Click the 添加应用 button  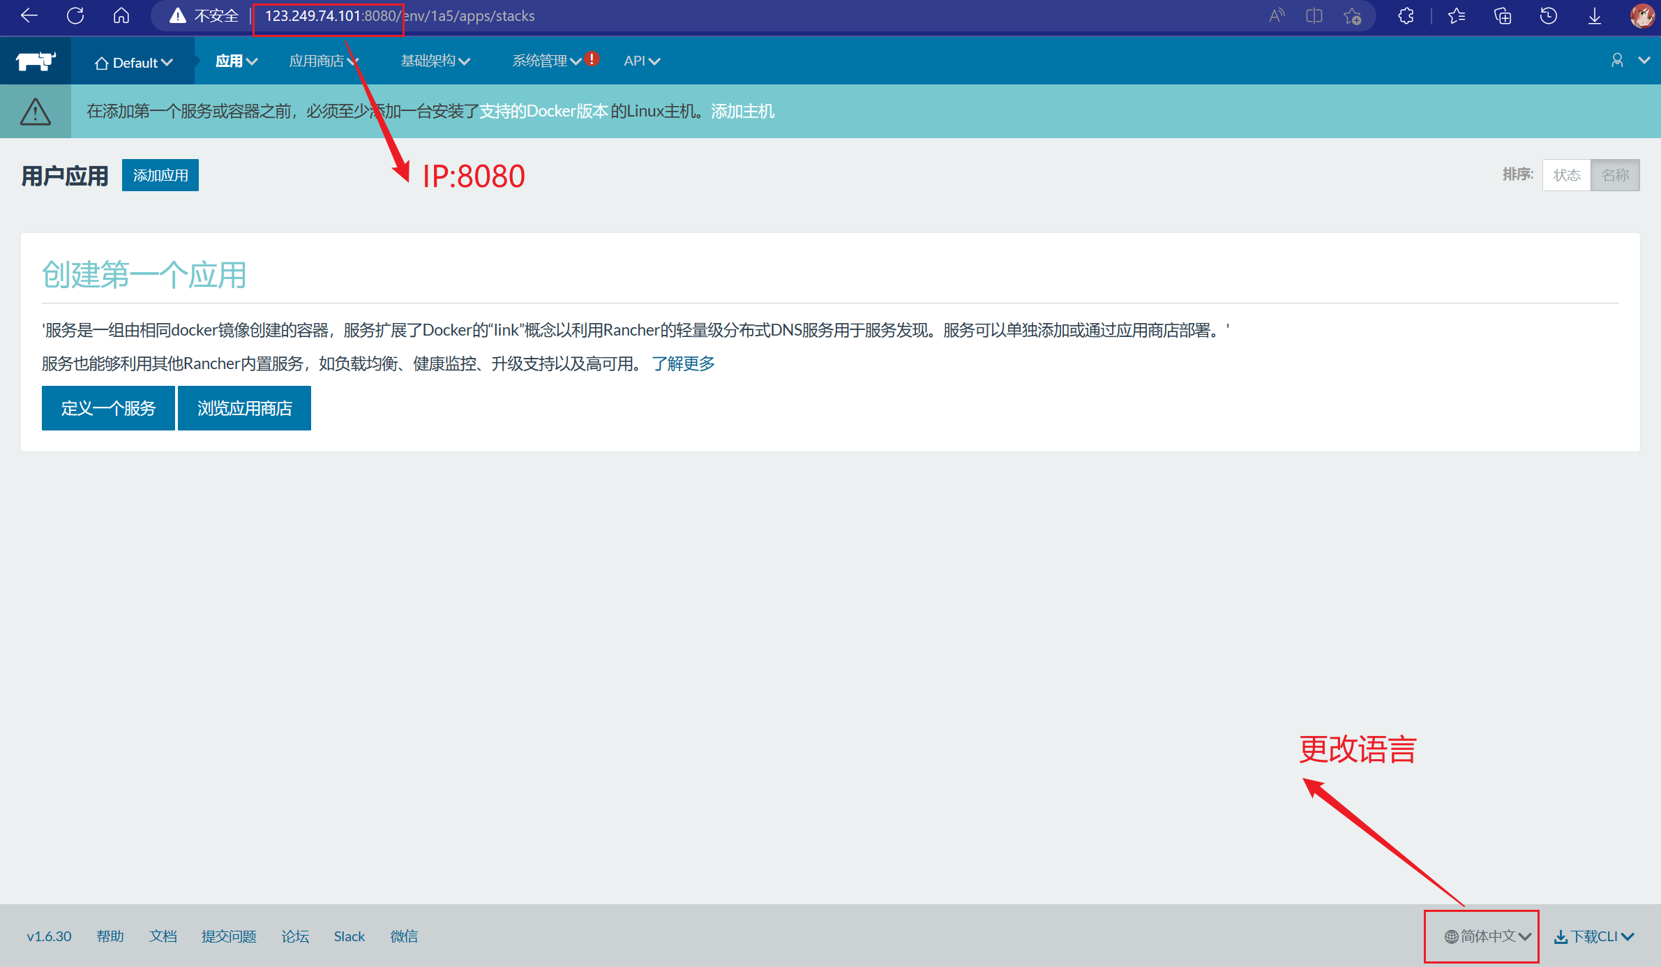pyautogui.click(x=160, y=175)
